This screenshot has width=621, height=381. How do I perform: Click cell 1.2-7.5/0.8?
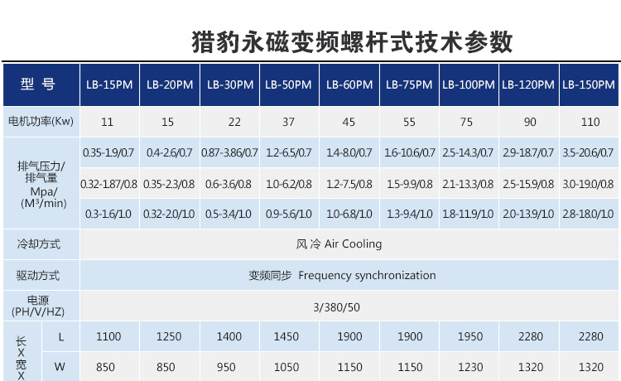coord(349,184)
